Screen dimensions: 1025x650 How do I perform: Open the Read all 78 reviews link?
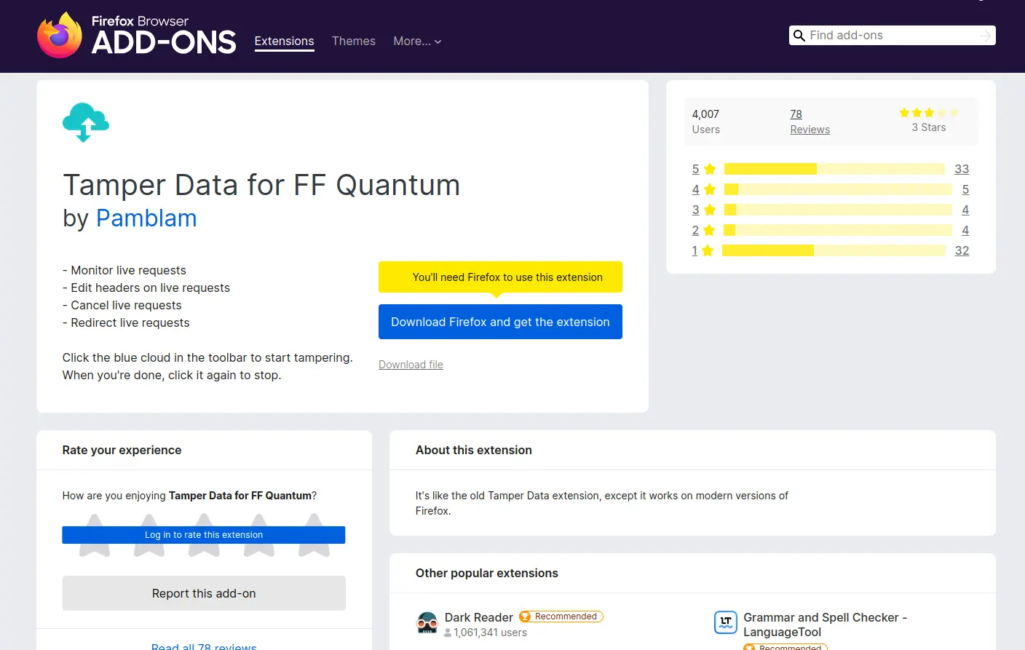tap(204, 646)
